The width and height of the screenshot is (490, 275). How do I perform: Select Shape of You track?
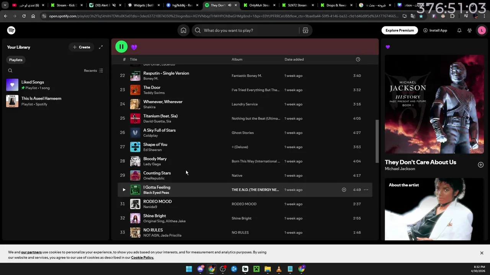[245, 147]
